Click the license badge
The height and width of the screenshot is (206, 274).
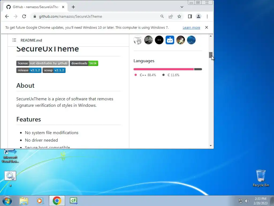43,63
